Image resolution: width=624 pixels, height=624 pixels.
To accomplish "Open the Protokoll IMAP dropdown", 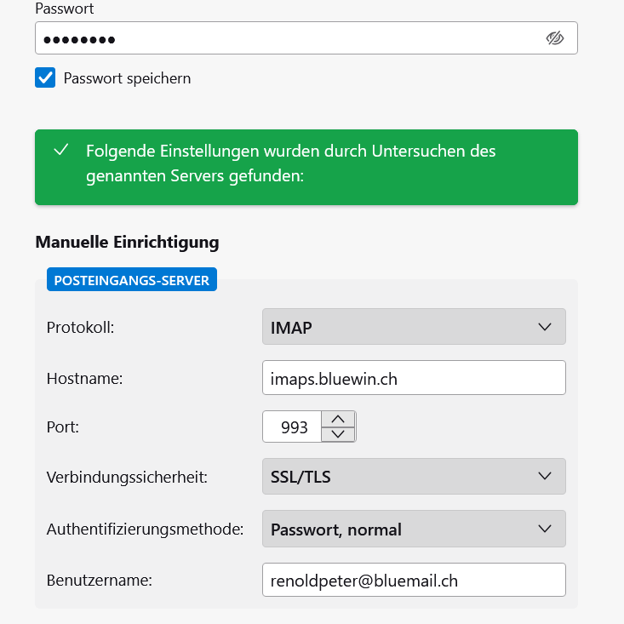I will click(413, 327).
